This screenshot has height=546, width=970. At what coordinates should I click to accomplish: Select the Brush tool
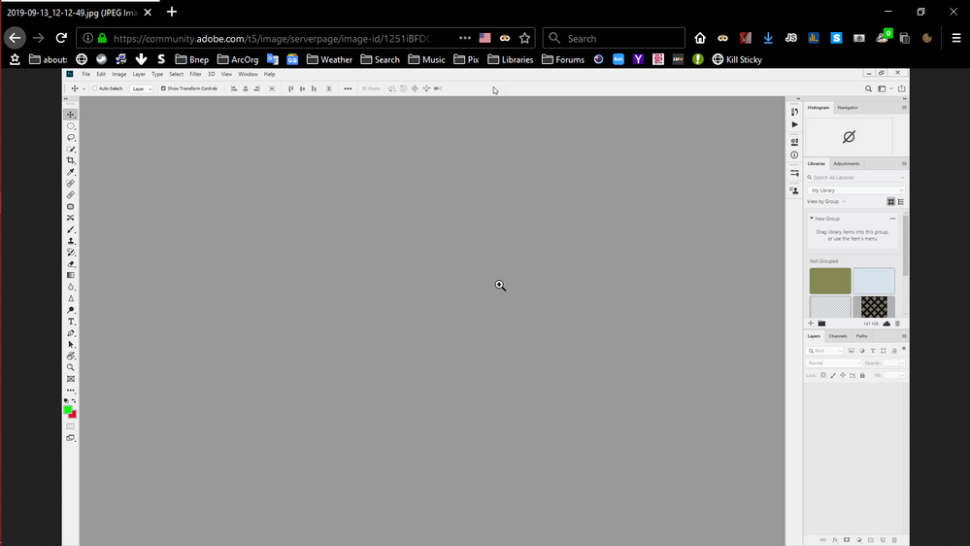pyautogui.click(x=71, y=229)
